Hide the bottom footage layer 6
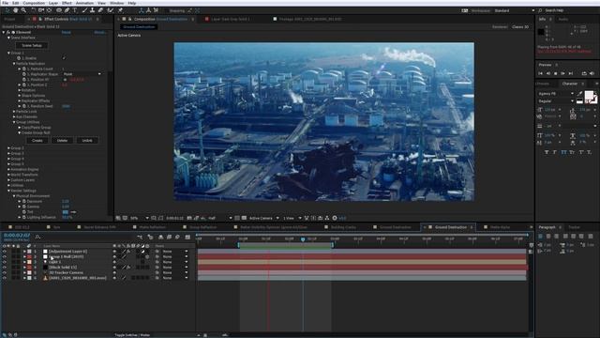The image size is (600, 338). 5,278
